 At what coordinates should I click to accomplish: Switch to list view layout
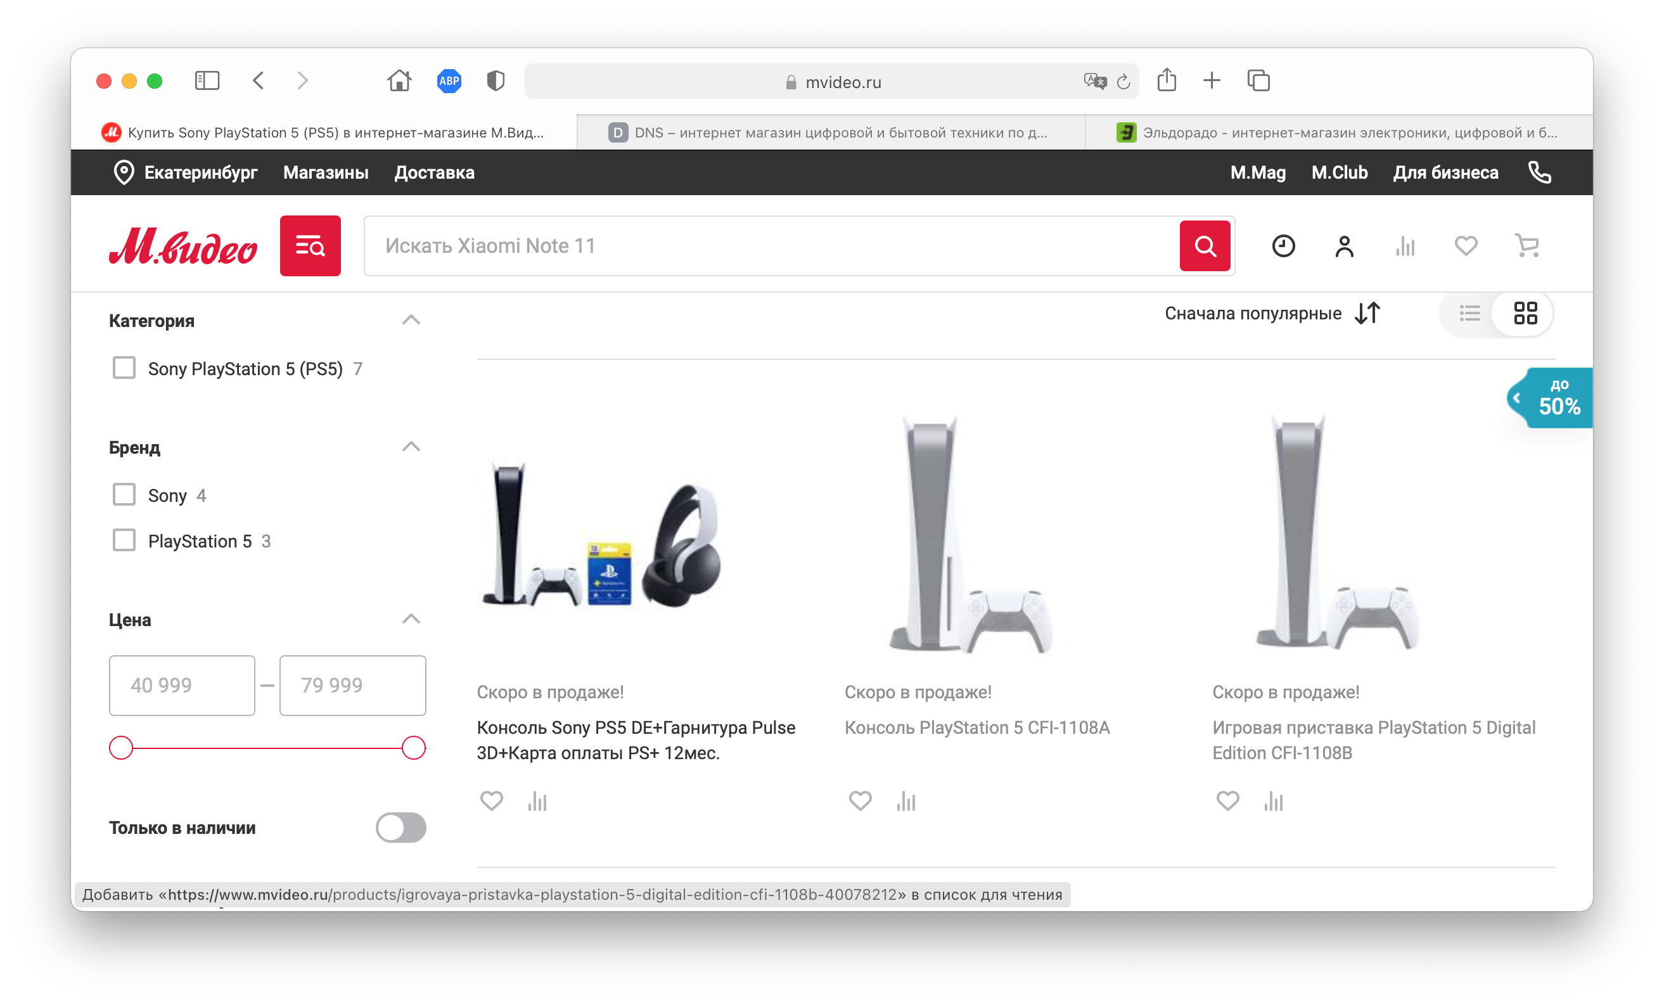(x=1469, y=314)
